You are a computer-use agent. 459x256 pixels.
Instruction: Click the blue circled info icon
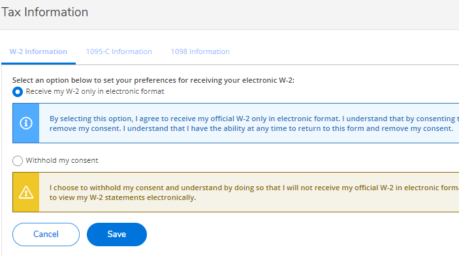pyautogui.click(x=25, y=123)
